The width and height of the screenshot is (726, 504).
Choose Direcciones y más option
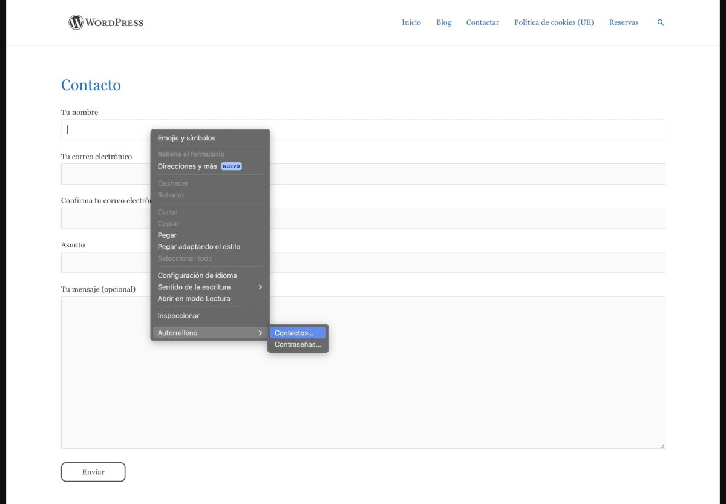[187, 166]
